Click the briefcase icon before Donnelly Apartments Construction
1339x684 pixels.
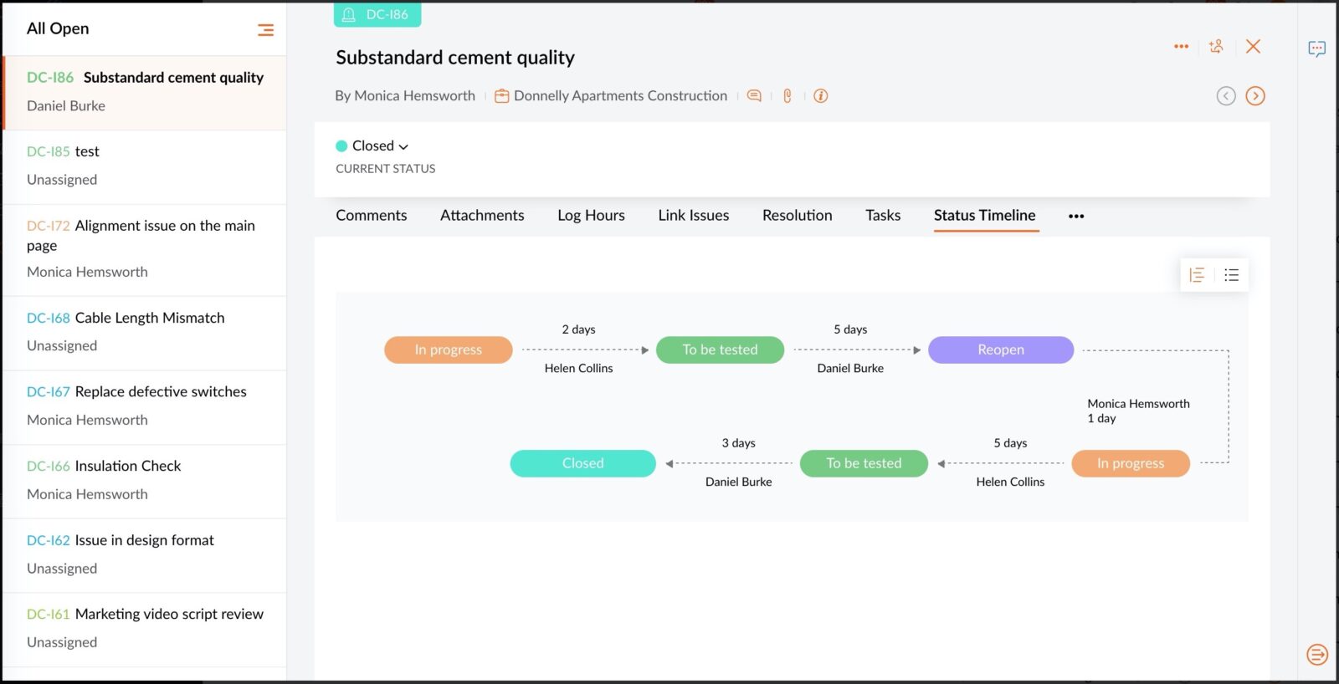[x=502, y=96]
